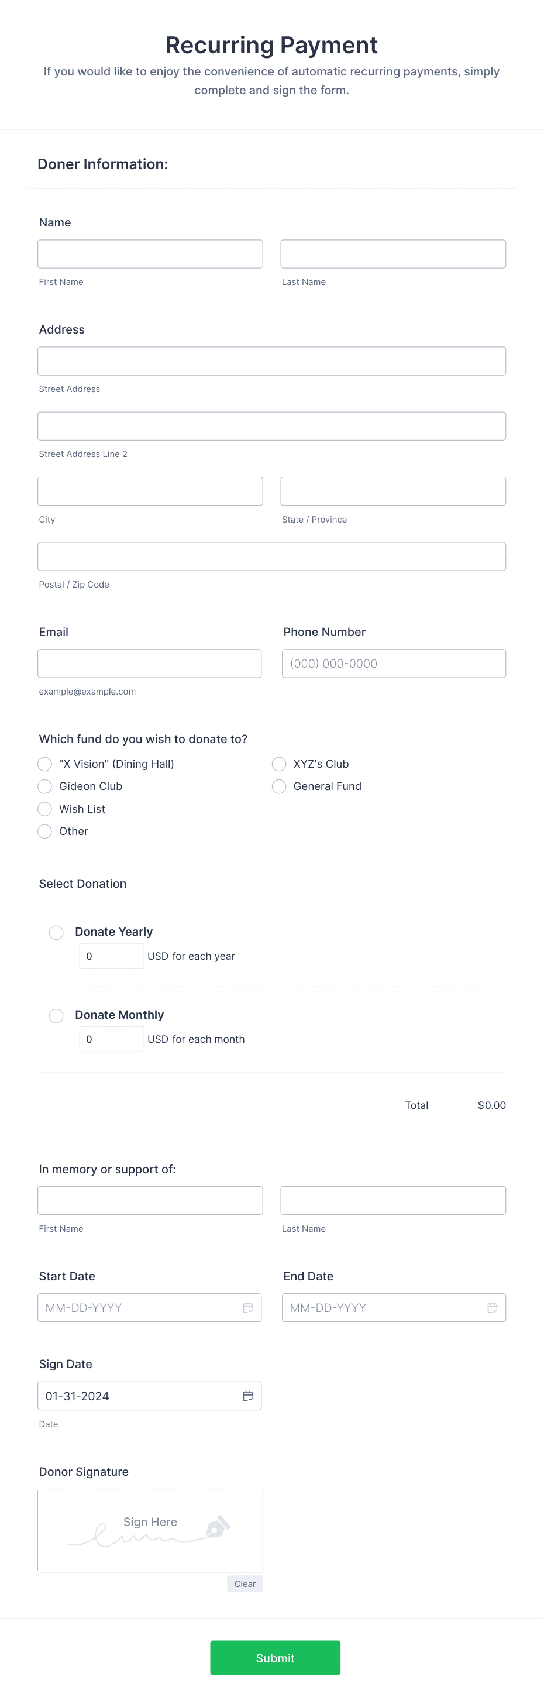Focus the Email input field
Screen dimensions: 544x1704
coord(149,664)
